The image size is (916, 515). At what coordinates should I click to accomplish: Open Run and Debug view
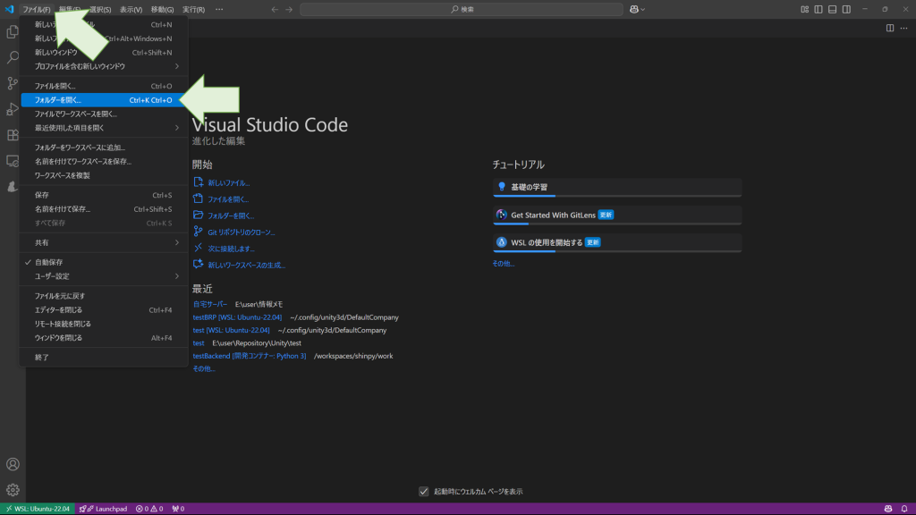tap(13, 109)
